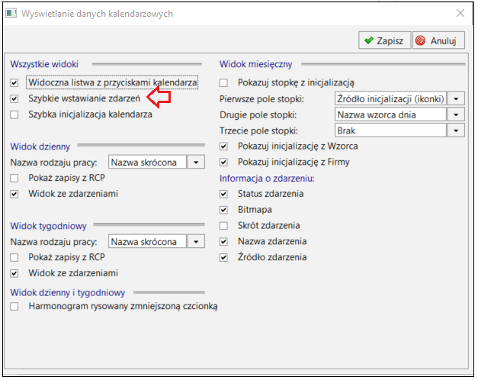The width and height of the screenshot is (478, 380).
Task: Uncheck Szybkie wstawianie zdarzeń
Action: click(x=14, y=98)
